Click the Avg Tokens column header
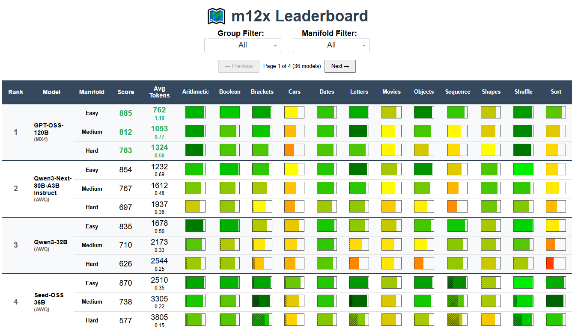 pos(159,92)
